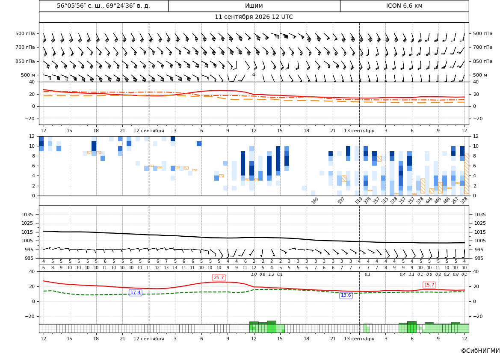
Task: Select the ICON 6.6 км model cell
Action: (404, 6)
